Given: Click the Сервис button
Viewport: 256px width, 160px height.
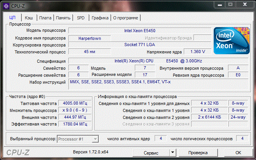Looking at the screenshot, I should pyautogui.click(x=151, y=153).
